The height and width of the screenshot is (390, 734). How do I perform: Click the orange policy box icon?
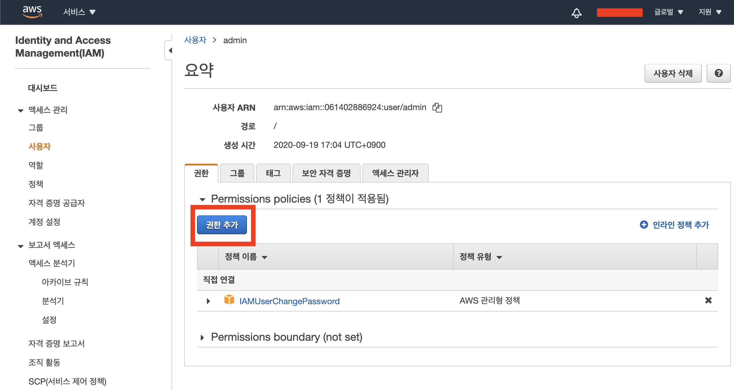tap(229, 300)
